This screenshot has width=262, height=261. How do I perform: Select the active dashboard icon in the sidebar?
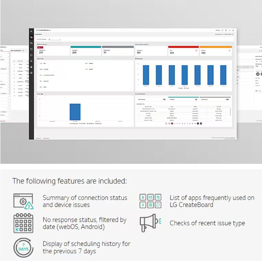coord(31,37)
